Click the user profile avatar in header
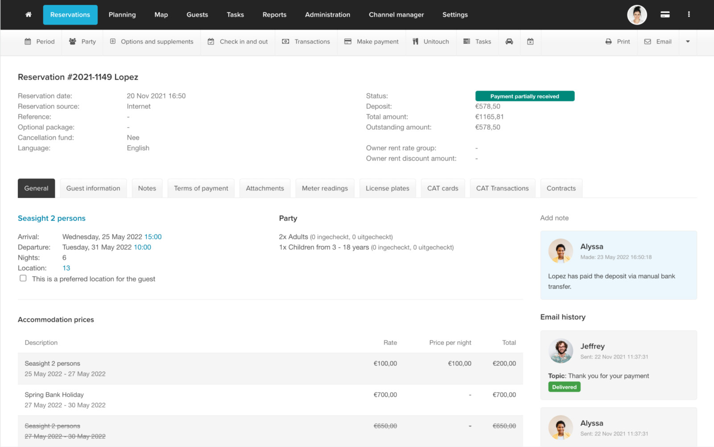This screenshot has width=714, height=447. point(637,15)
